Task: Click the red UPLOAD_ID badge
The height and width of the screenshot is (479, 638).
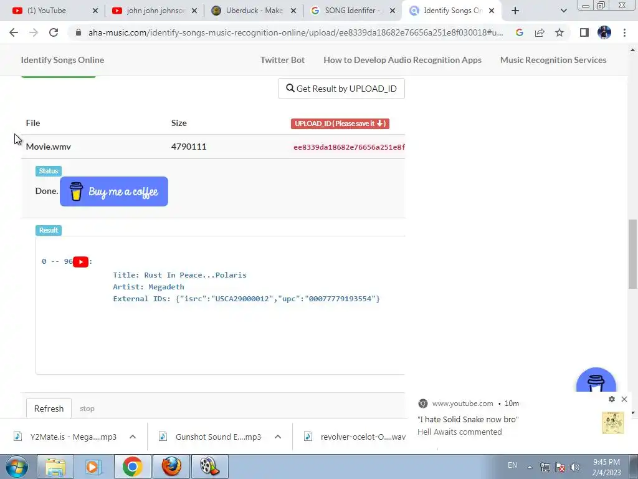Action: (340, 123)
